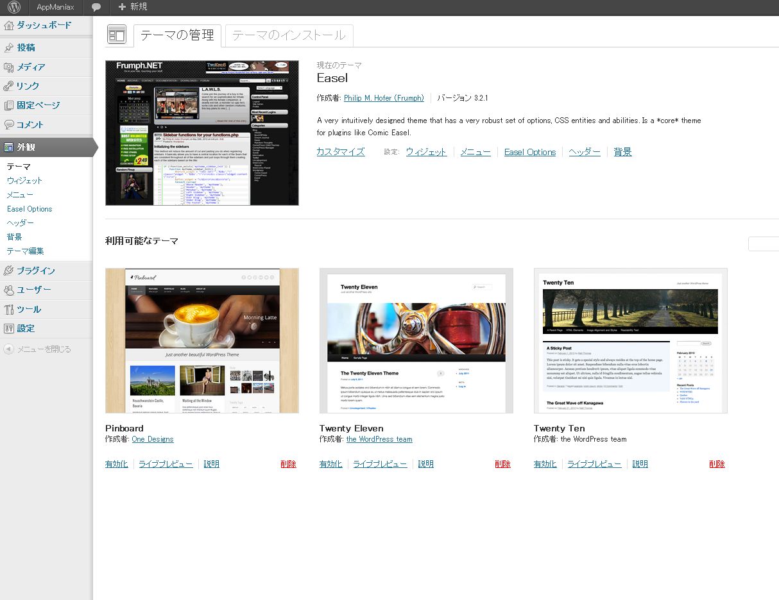Screen dimensions: 779x600
Task: Click the Pinboard theme thumbnail
Action: point(202,341)
